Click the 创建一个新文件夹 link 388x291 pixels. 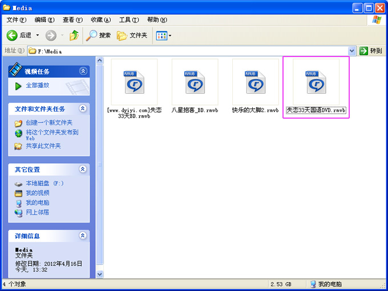49,123
